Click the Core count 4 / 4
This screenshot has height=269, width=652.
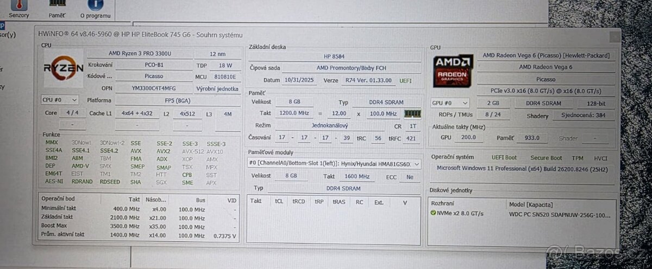(72, 113)
